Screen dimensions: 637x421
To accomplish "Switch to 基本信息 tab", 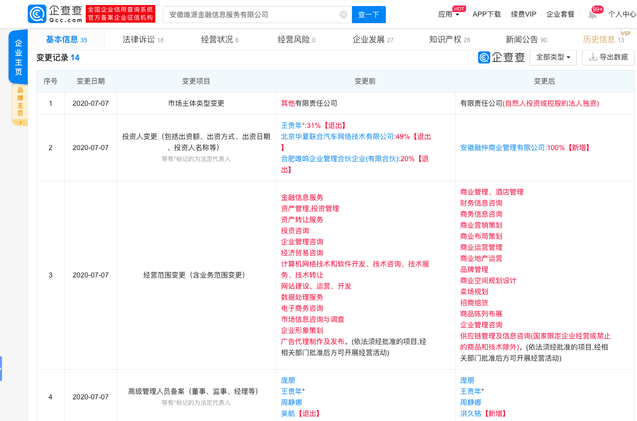I will tap(66, 39).
